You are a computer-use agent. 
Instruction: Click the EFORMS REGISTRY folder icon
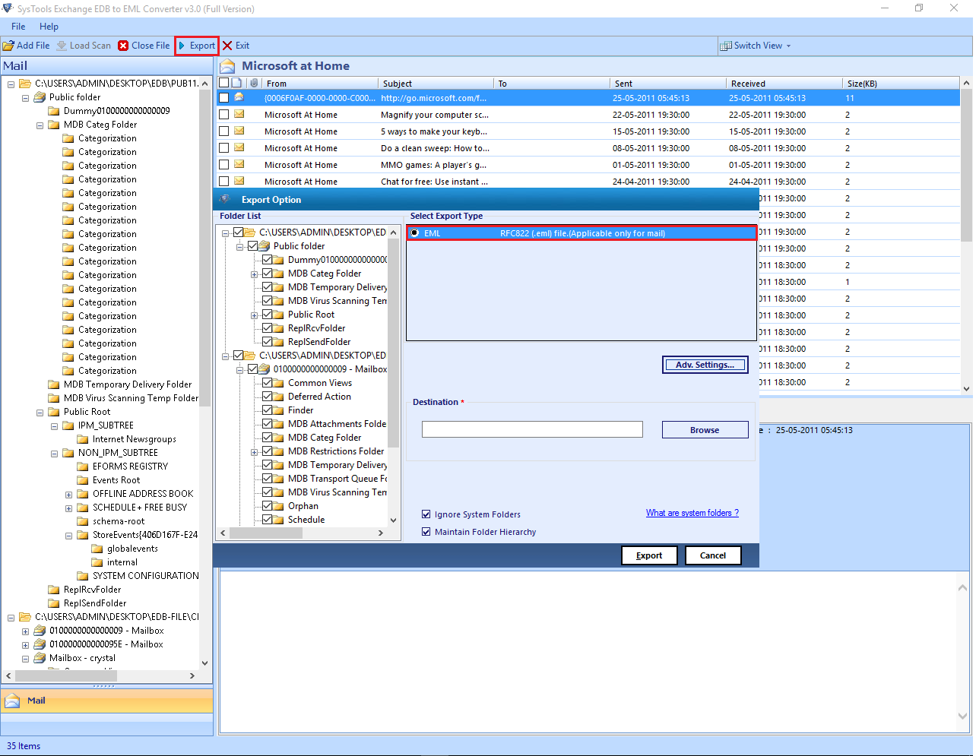tap(83, 467)
